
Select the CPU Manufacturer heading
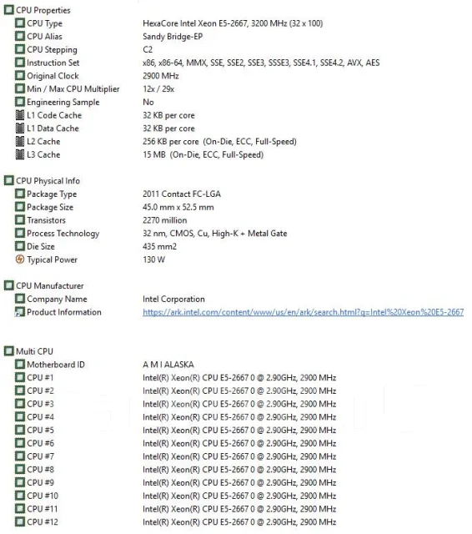click(50, 285)
